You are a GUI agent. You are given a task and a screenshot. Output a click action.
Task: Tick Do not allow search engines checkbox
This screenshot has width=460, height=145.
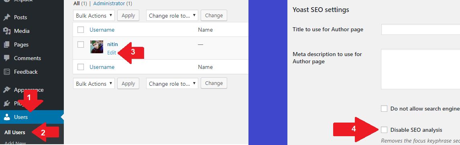384,109
